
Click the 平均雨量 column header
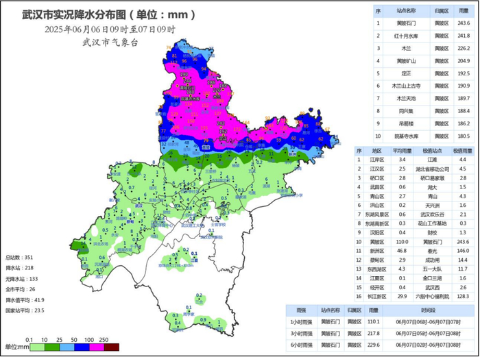pos(402,151)
